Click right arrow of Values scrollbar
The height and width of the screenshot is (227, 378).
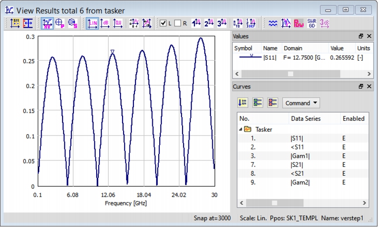pyautogui.click(x=369, y=74)
